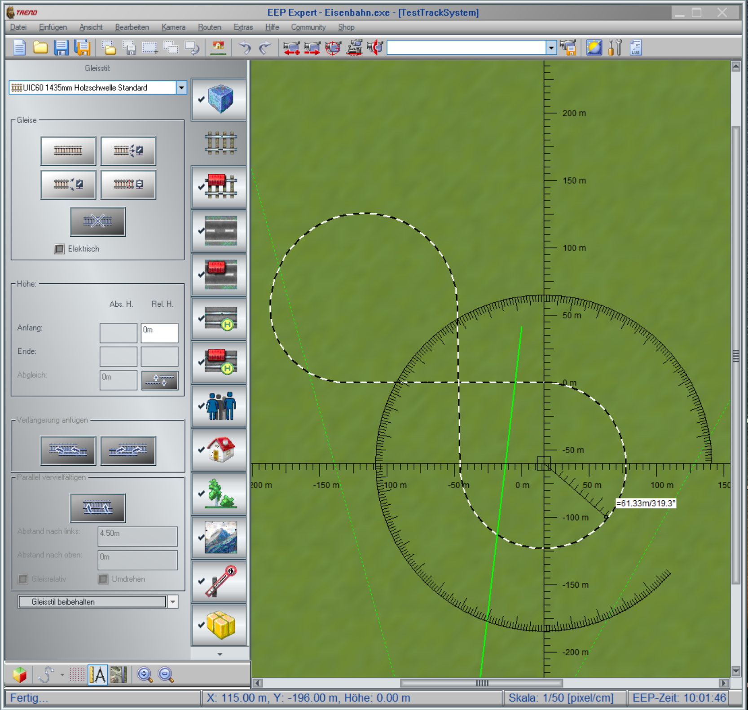This screenshot has height=710, width=748.
Task: Toggle the Gleisrelativ checkbox
Action: 23,579
